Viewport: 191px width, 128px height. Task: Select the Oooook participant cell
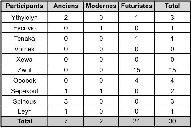click(x=25, y=81)
